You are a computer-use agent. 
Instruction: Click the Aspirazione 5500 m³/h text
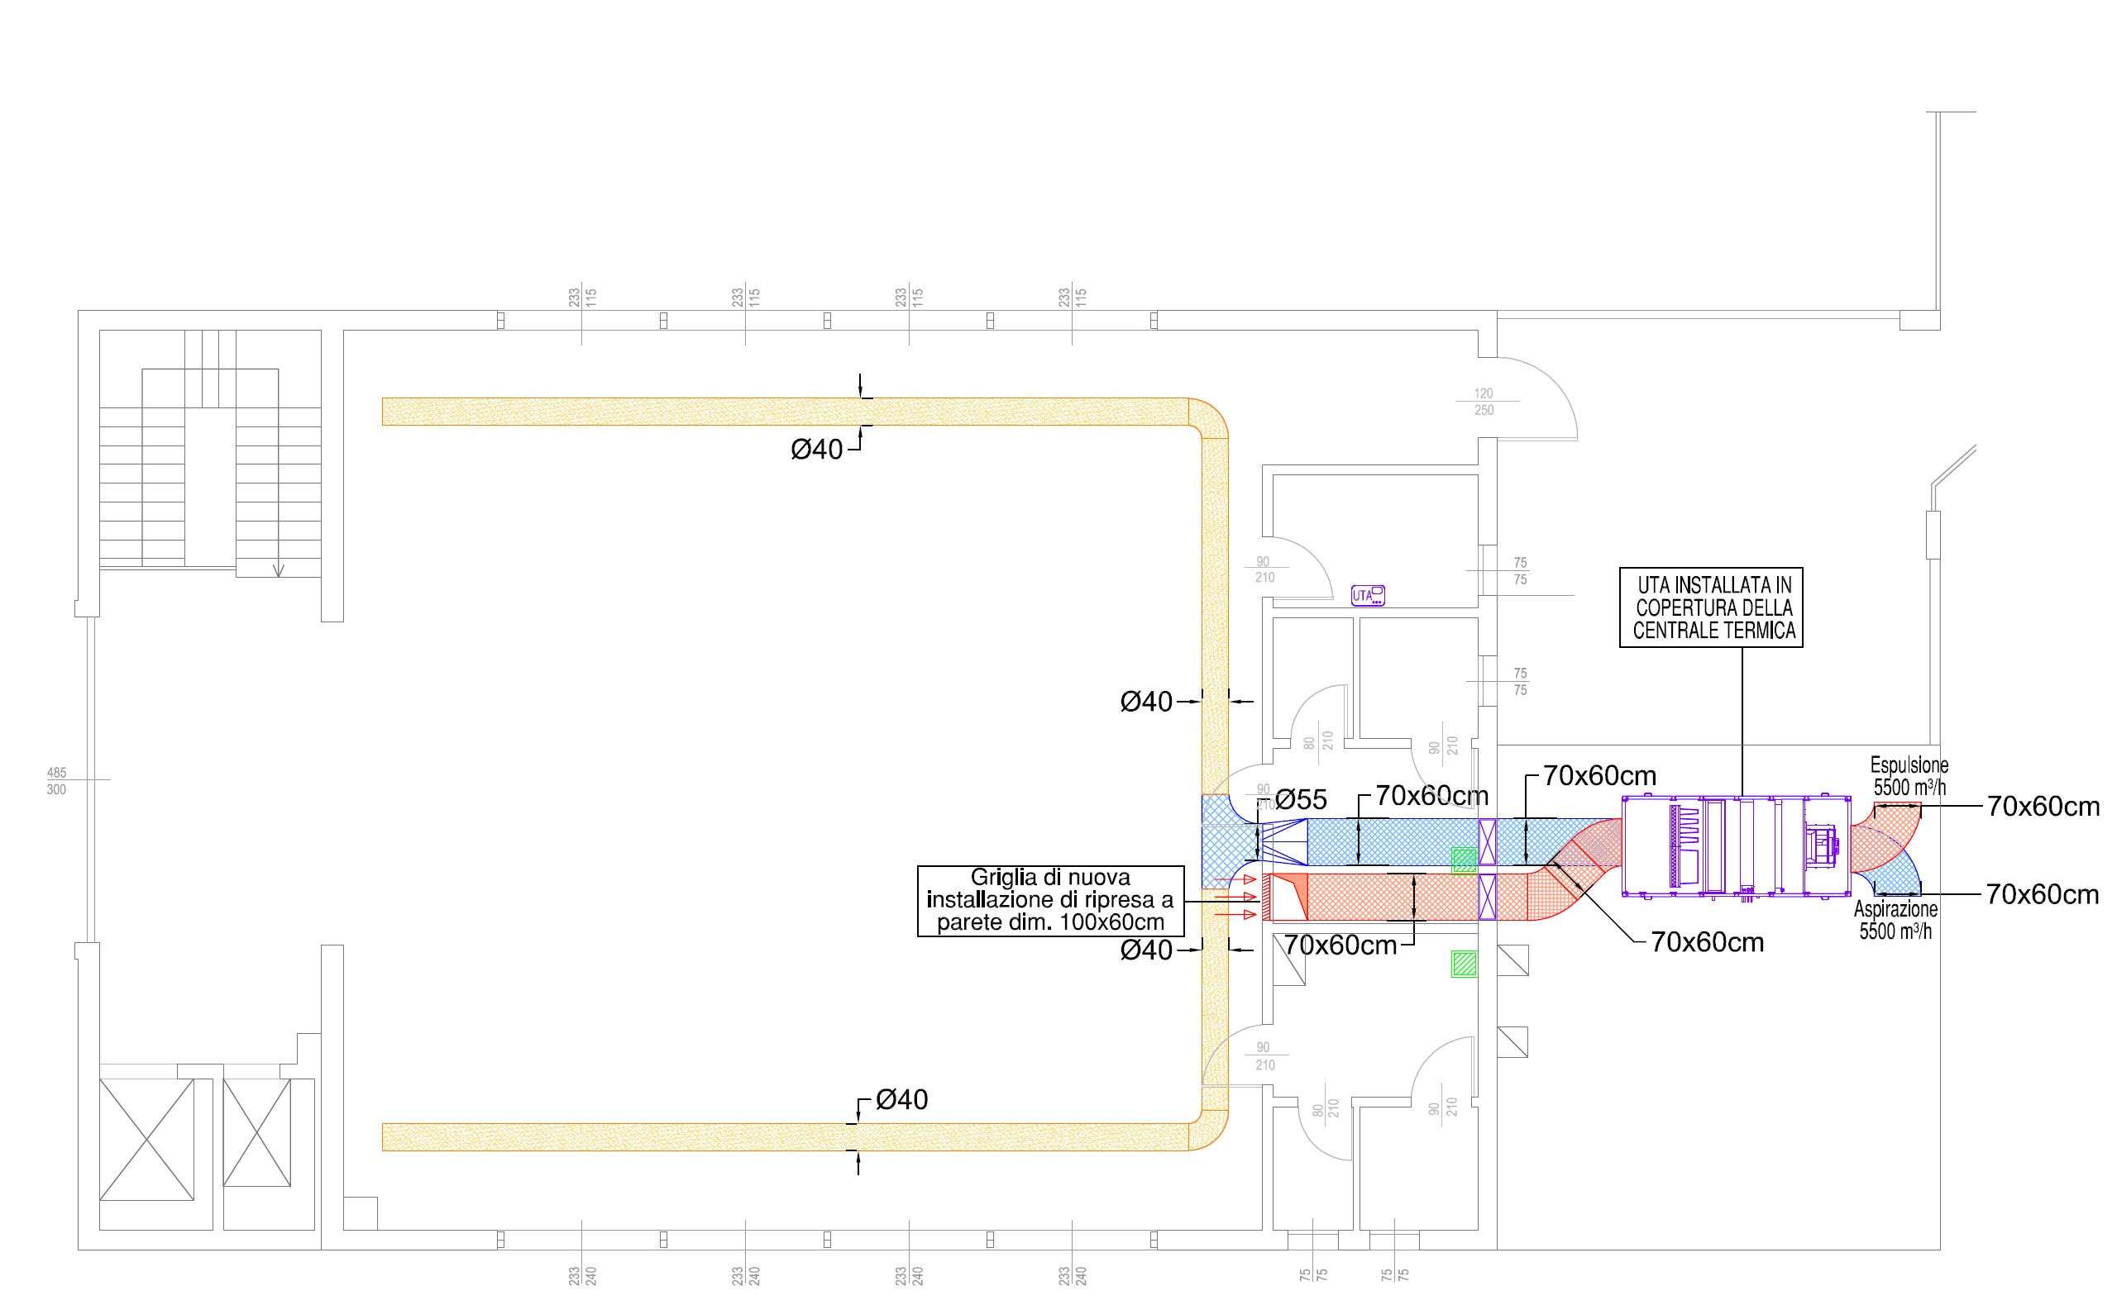1895,920
